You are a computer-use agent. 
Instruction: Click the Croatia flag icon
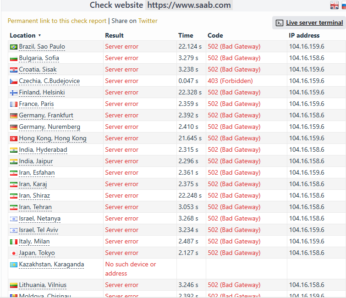tap(14, 70)
